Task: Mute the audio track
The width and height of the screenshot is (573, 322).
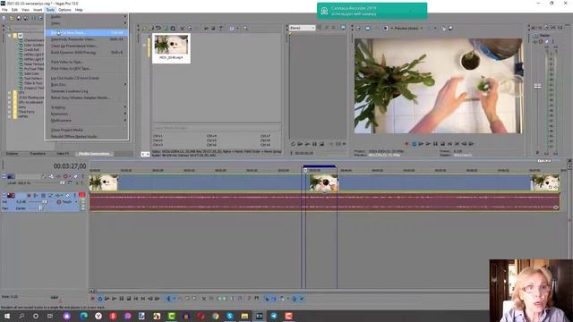Action: point(68,195)
